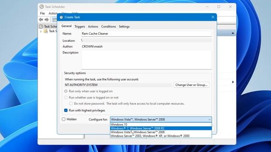Screen dimensions: 271x152
Task: Check Do not store password option
Action: [x=71, y=103]
